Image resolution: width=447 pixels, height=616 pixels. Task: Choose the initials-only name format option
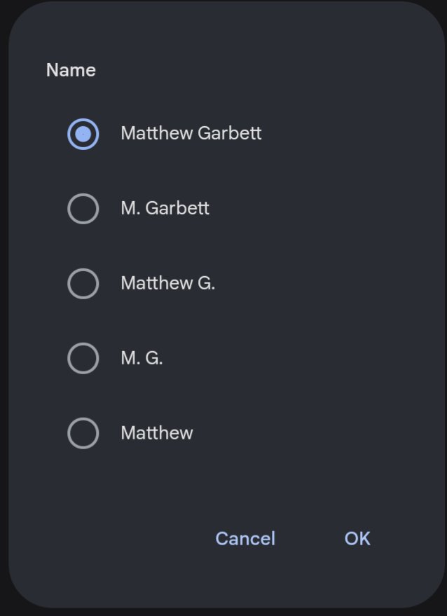[x=83, y=359]
